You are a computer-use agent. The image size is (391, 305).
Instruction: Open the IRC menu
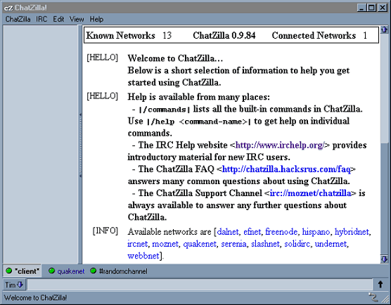coord(41,19)
